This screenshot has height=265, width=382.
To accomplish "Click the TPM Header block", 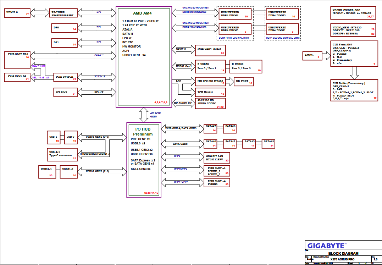I will pyautogui.click(x=210, y=92).
